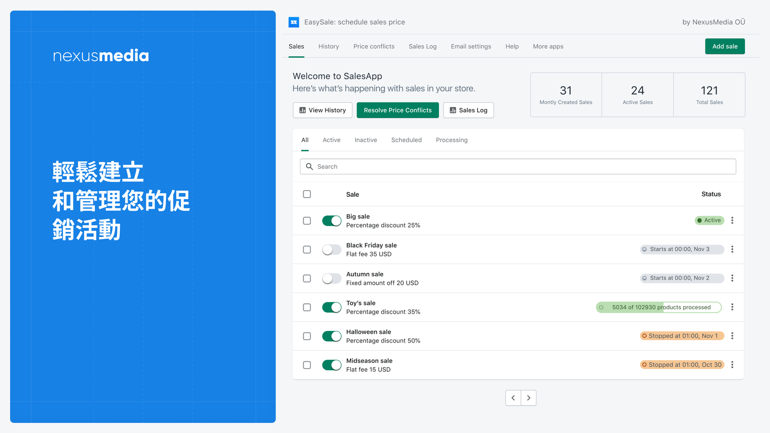Switch to the Sales tab
Image resolution: width=770 pixels, height=433 pixels.
[296, 47]
